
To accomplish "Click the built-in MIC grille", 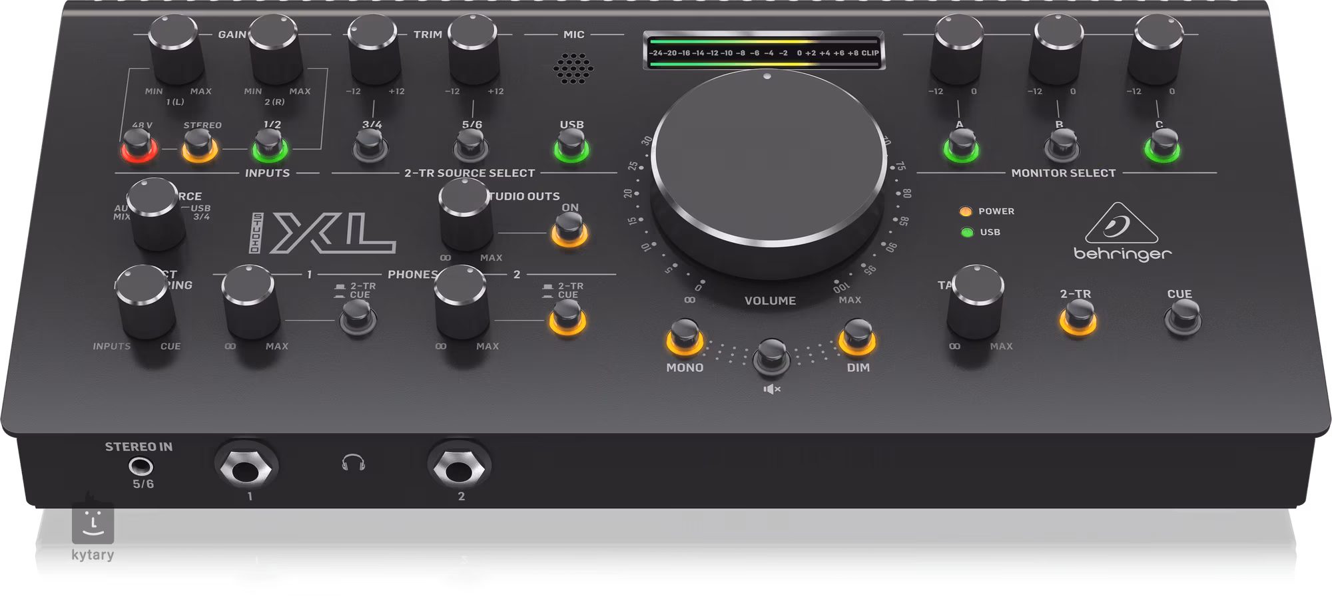I will [x=573, y=67].
